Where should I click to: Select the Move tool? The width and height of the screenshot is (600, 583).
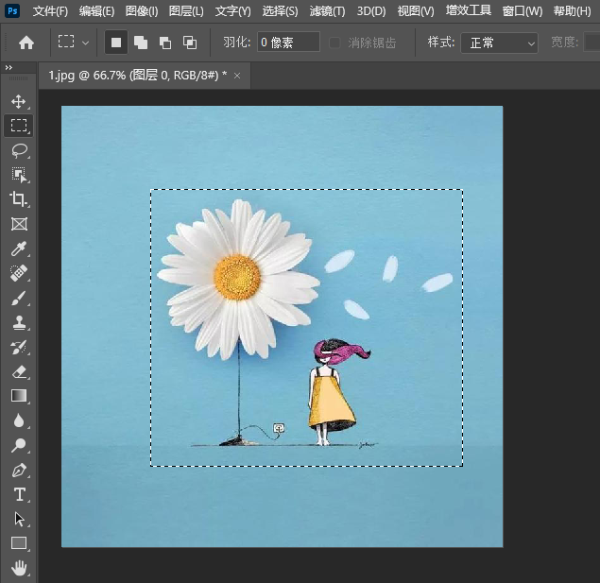pos(19,101)
